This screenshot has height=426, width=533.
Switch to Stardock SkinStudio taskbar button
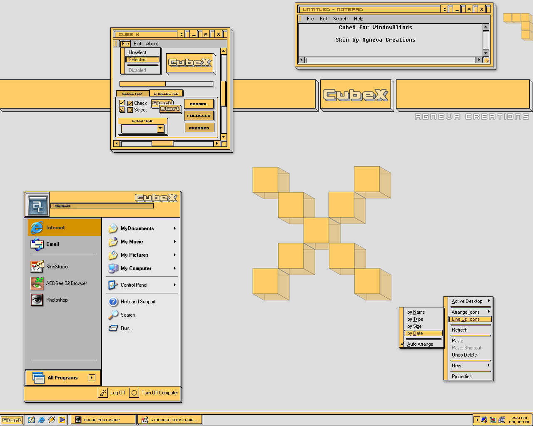[170, 420]
